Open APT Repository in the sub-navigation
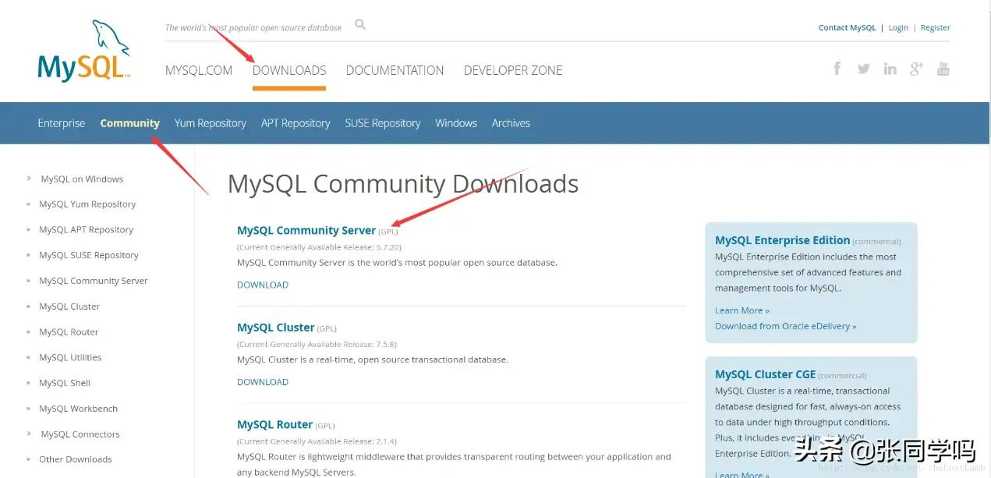This screenshot has height=478, width=991. click(296, 123)
